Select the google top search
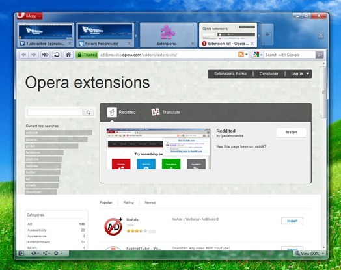This screenshot has height=270, width=341. coord(56,139)
